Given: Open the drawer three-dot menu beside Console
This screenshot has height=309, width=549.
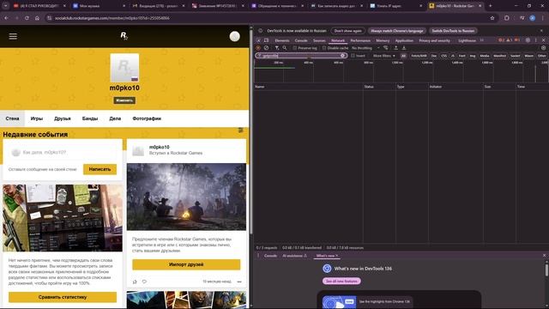Looking at the screenshot, I should (258, 256).
